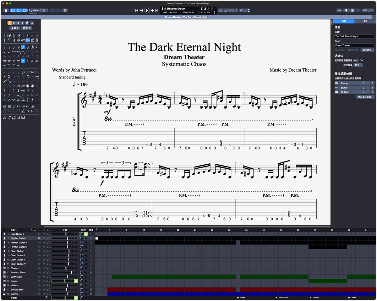The height and width of the screenshot is (301, 377).
Task: Toggle visibility eye for Drumkit track
Action: (x=39, y=294)
